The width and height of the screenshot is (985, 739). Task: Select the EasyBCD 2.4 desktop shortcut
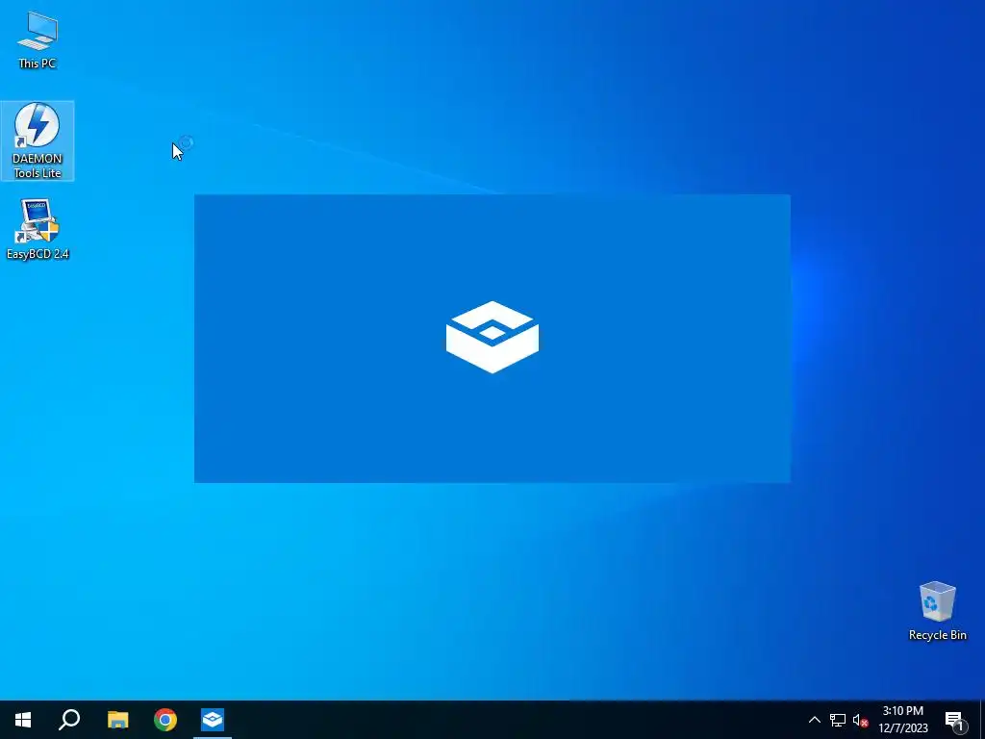[38, 229]
